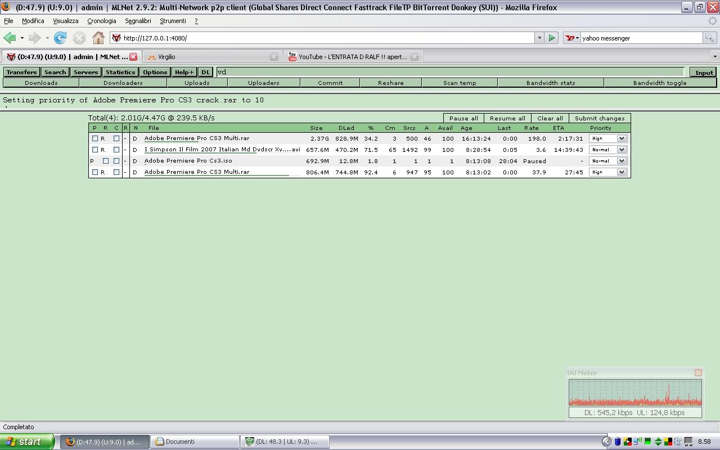
Task: Open priority dropdown for I Simpson Il Film
Action: (608, 150)
